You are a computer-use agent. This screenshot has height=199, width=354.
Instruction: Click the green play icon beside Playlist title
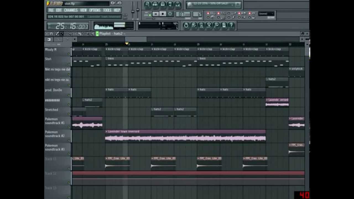[97, 34]
